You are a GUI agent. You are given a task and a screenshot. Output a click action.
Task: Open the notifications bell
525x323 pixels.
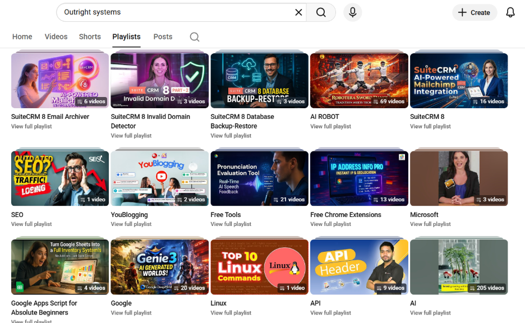pos(510,12)
